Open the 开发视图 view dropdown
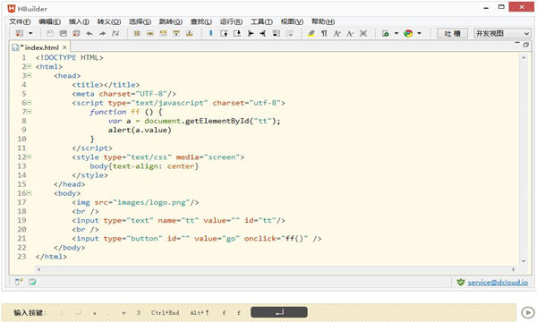Viewport: 537px width, 322px height. click(x=502, y=33)
